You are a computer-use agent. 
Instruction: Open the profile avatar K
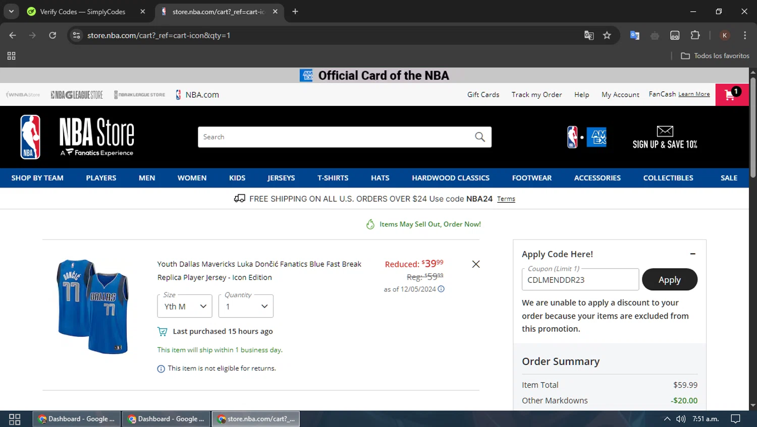pyautogui.click(x=725, y=35)
